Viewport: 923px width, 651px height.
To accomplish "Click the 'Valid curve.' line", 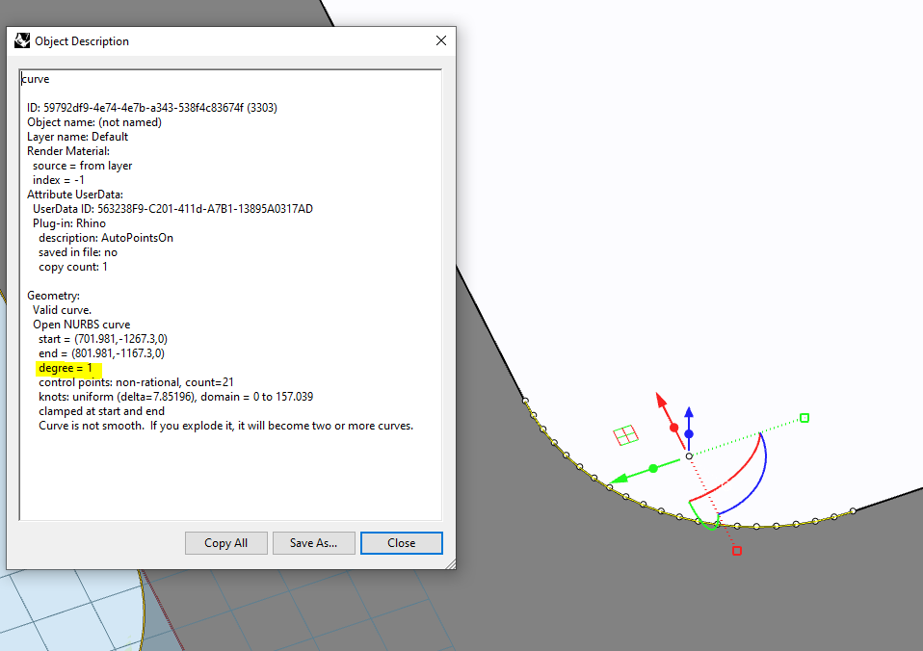I will (62, 310).
